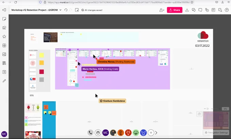Screen dimensions: 231x139
Task: Open the outline panel
Action: [213, 10]
